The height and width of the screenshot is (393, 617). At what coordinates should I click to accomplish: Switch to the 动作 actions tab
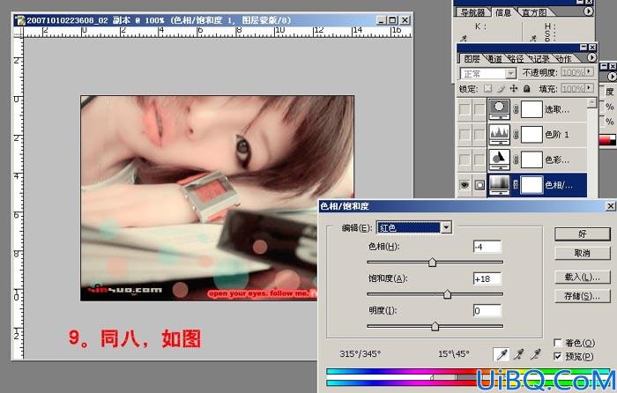[x=563, y=59]
